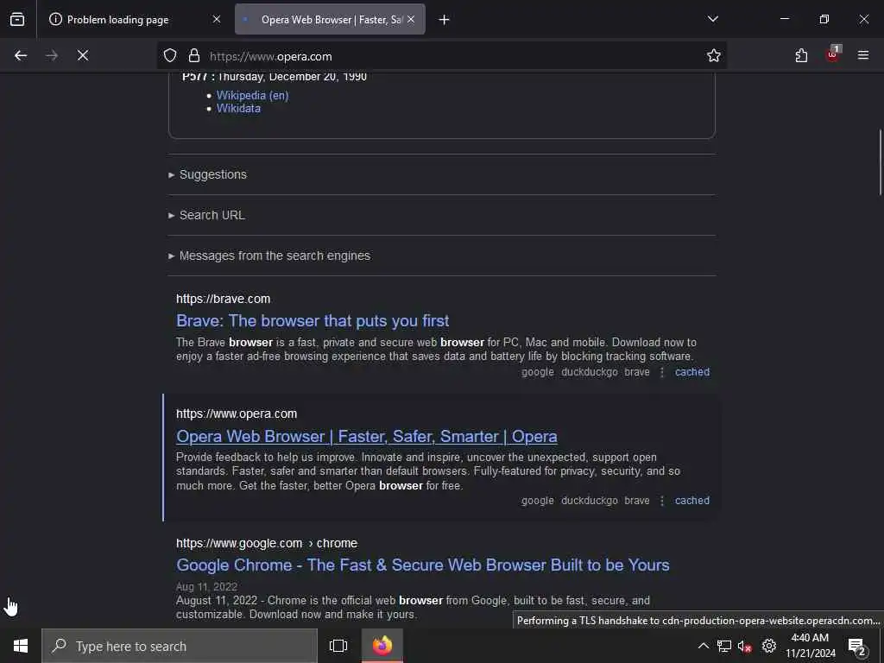Show site security padlock information

tap(194, 55)
